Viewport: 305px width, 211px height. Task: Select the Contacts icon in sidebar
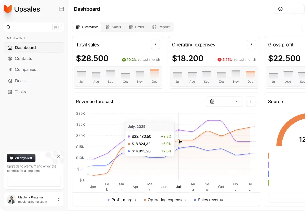(10, 58)
